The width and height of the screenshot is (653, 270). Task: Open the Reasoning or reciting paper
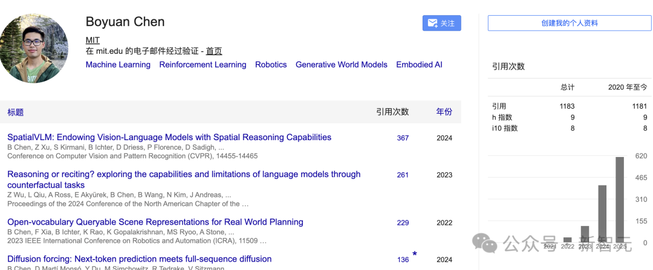[184, 175]
